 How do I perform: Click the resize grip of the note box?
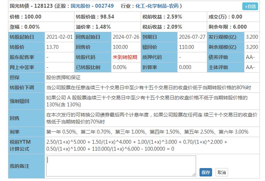(194, 174)
